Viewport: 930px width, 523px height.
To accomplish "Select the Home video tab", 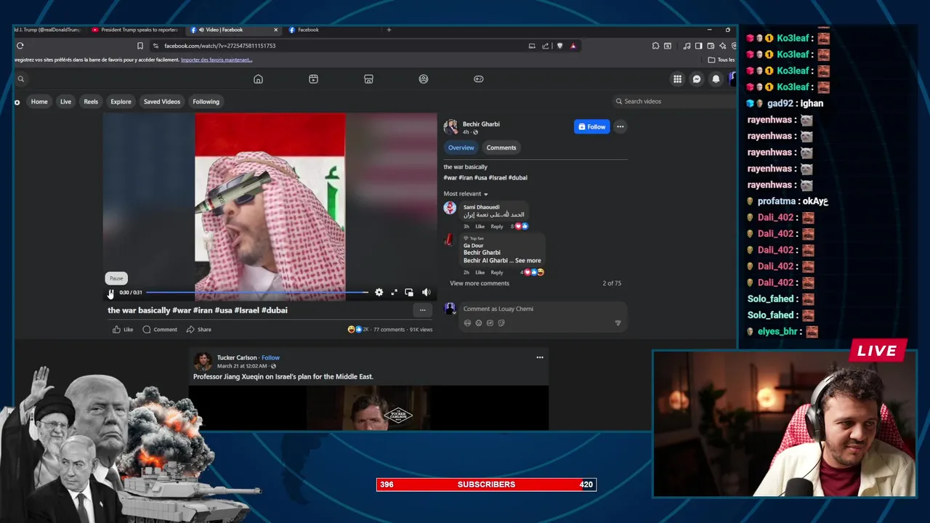I will (39, 102).
